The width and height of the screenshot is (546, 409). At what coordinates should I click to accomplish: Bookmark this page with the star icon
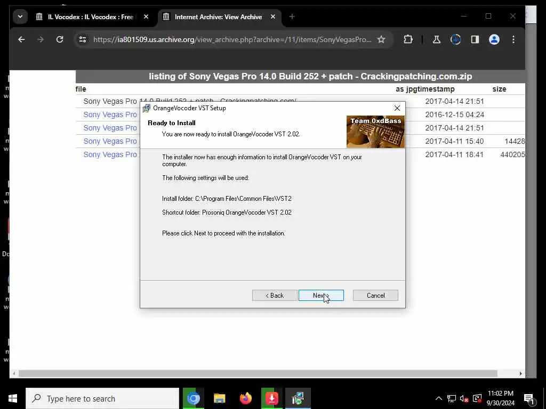[x=381, y=39]
